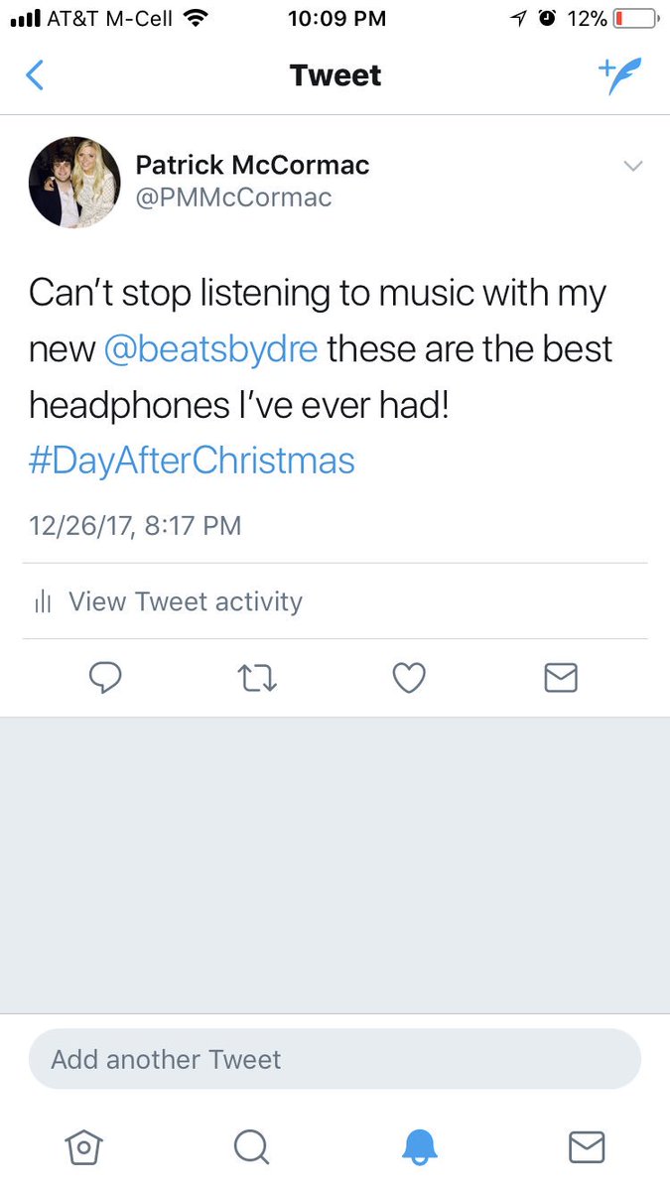Go back using the blue arrow
The height and width of the screenshot is (1191, 670).
35,75
